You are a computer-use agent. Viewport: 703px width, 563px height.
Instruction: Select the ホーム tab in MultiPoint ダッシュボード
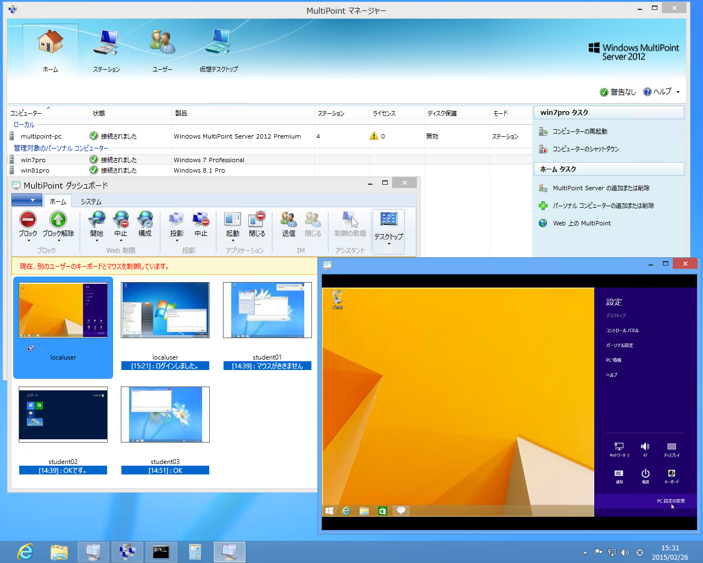[58, 201]
